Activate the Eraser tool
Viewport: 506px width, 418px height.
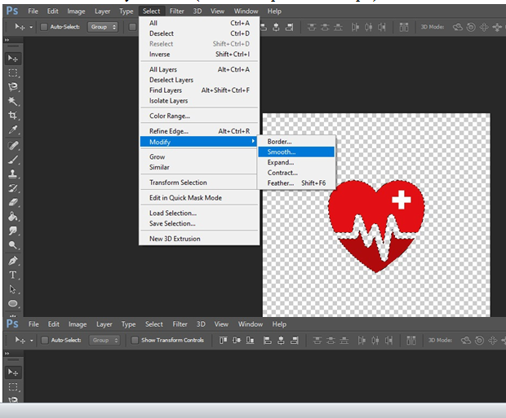pyautogui.click(x=13, y=202)
